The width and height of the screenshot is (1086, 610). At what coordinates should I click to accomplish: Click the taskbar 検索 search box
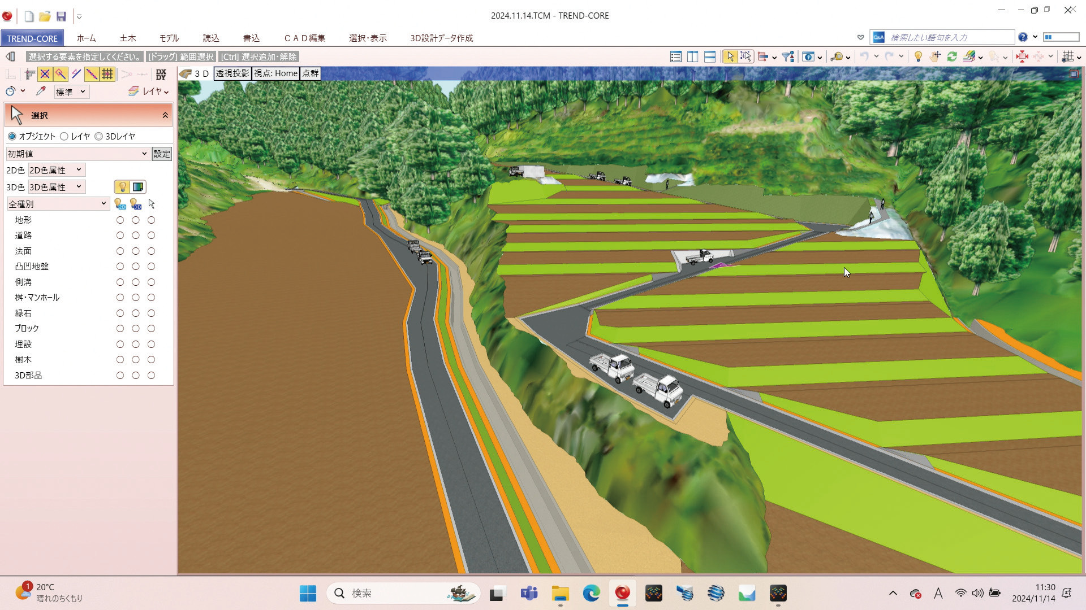(403, 593)
